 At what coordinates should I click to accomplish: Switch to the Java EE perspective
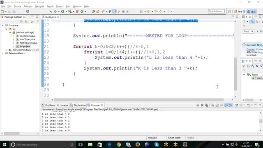[240, 12]
